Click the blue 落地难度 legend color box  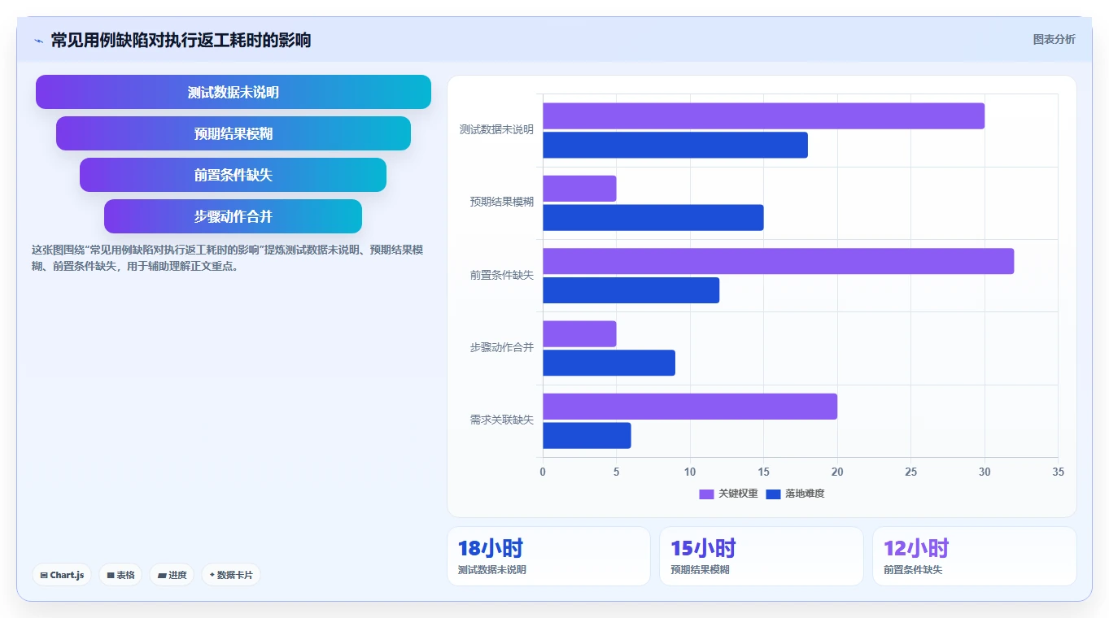pyautogui.click(x=773, y=494)
